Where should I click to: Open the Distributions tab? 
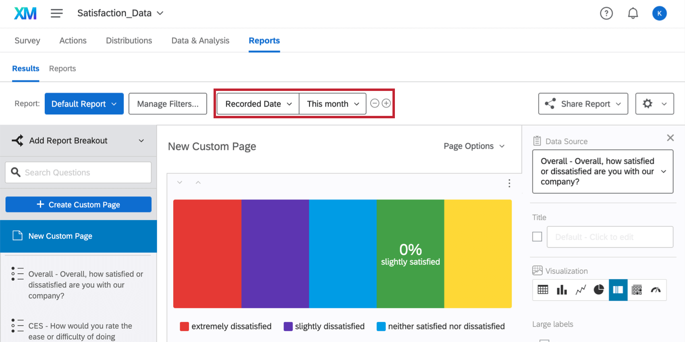[129, 41]
